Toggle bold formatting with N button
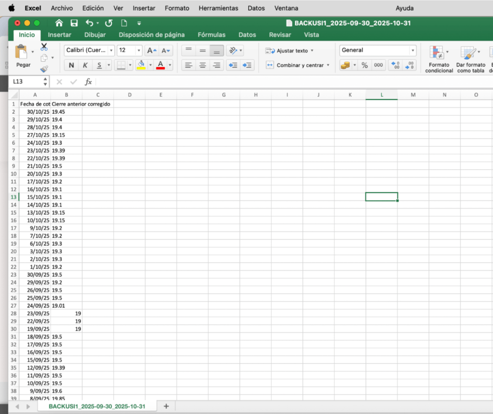493x414 pixels. [x=71, y=66]
